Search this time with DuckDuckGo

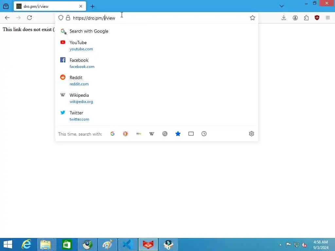pos(125,134)
